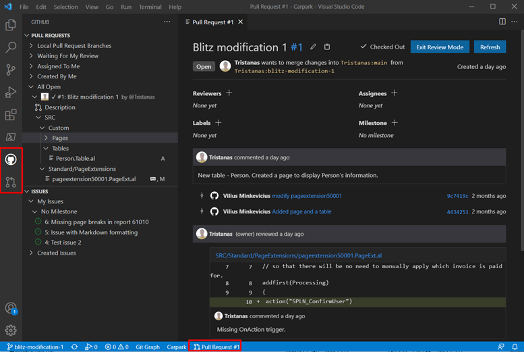Open the Extensions view

[11, 115]
